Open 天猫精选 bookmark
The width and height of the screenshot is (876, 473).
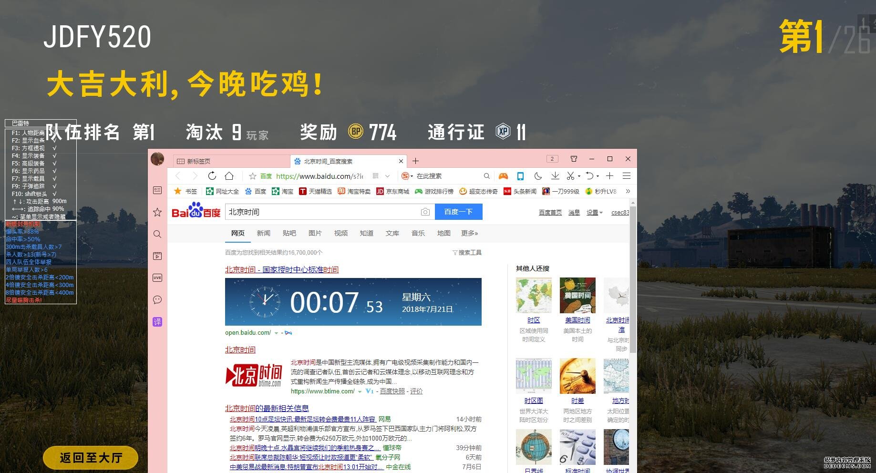pos(315,191)
